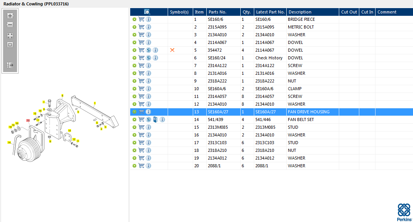This screenshot has width=413, height=222.
Task: Click the red X symbol on item 5
Action: pos(172,50)
